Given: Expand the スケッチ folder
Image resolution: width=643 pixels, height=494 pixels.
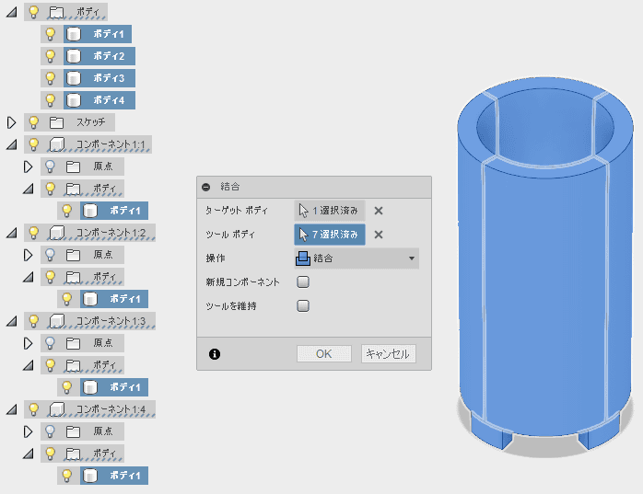Looking at the screenshot, I should pos(11,122).
